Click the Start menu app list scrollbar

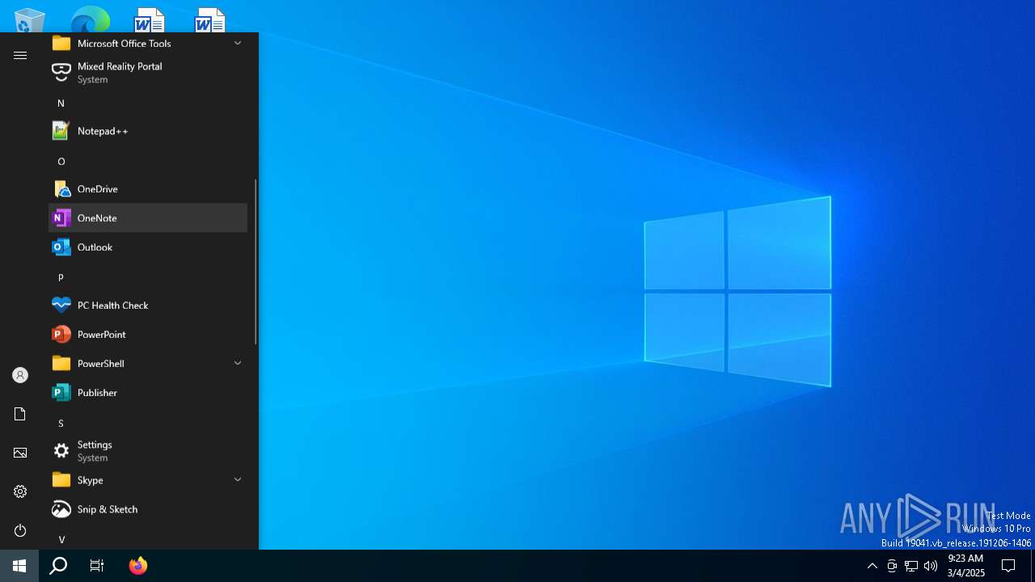pos(256,262)
